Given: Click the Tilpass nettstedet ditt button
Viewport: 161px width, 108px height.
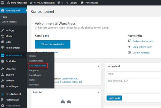Looking at the screenshot, I should coord(53,44).
